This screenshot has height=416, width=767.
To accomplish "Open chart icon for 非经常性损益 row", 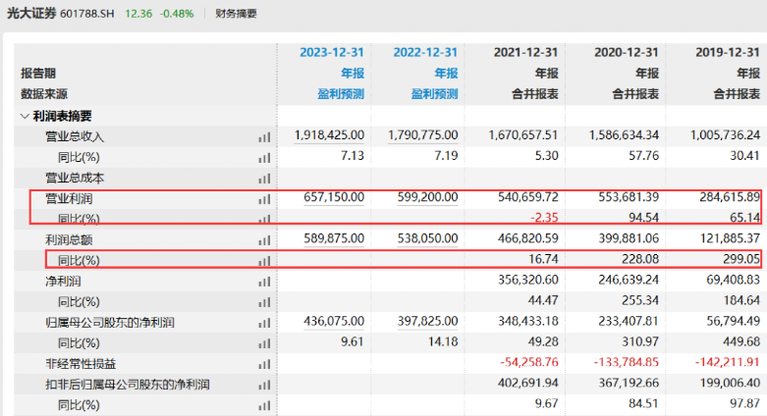I will (x=264, y=364).
